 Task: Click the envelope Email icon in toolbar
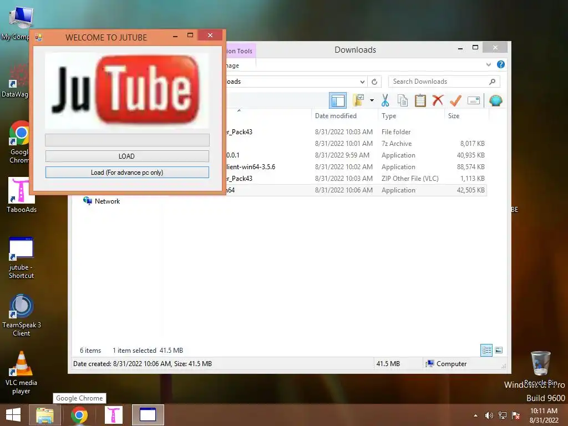pyautogui.click(x=474, y=100)
